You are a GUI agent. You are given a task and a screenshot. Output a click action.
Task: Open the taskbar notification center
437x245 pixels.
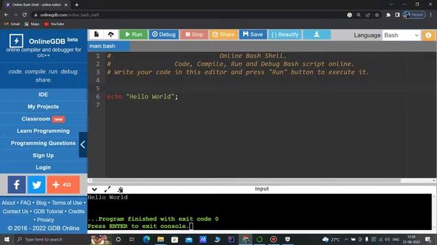(428, 239)
